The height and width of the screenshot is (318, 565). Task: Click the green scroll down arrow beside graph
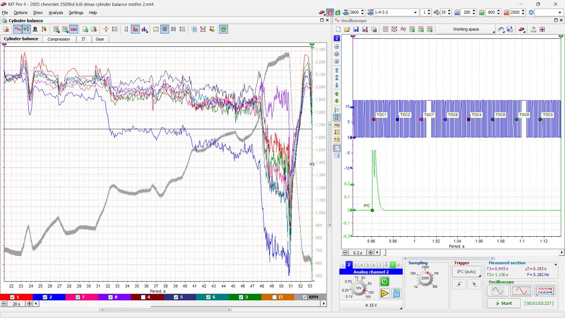337,101
